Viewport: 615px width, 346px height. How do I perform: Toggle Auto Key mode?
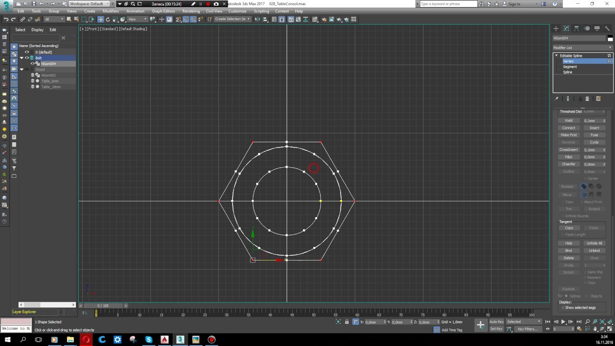pos(496,321)
